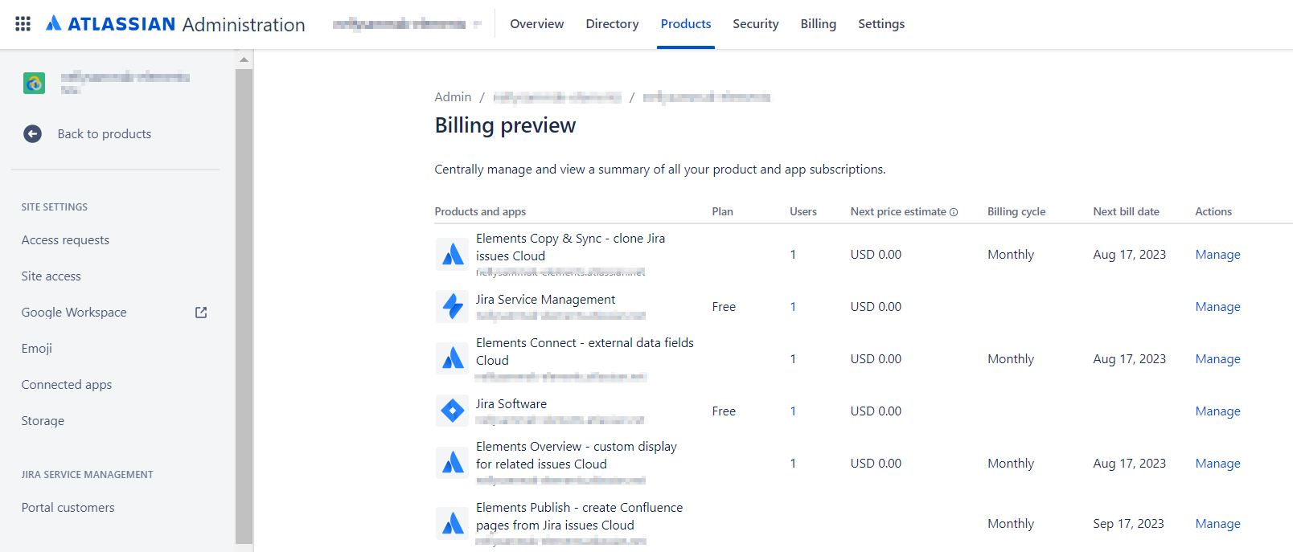Open Portal customers settings

(x=68, y=508)
